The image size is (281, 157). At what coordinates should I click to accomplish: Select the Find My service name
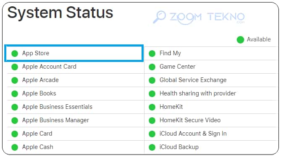170,53
